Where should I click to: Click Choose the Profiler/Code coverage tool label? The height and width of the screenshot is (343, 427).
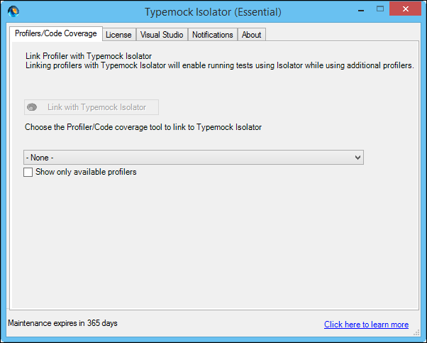(x=143, y=127)
